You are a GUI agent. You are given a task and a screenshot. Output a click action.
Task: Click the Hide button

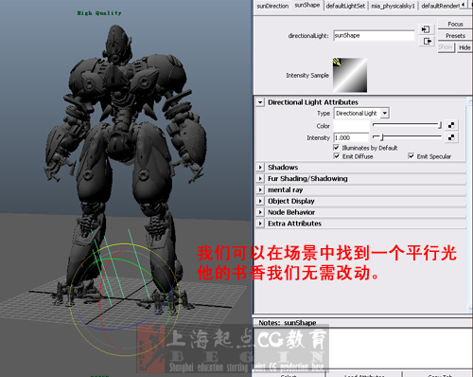click(464, 47)
